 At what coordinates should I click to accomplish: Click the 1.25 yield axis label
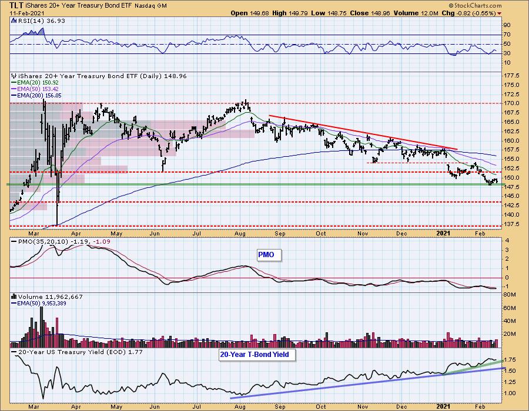click(x=510, y=382)
